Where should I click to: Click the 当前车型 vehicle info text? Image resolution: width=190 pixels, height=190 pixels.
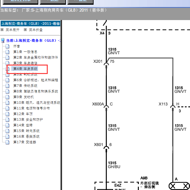click(53, 10)
